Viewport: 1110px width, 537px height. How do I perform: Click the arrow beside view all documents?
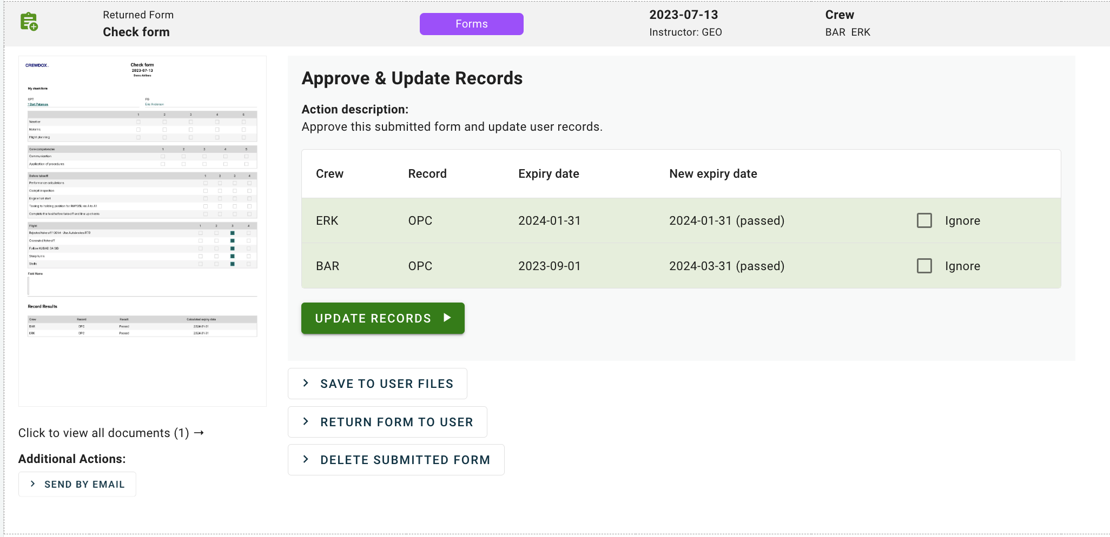click(199, 433)
